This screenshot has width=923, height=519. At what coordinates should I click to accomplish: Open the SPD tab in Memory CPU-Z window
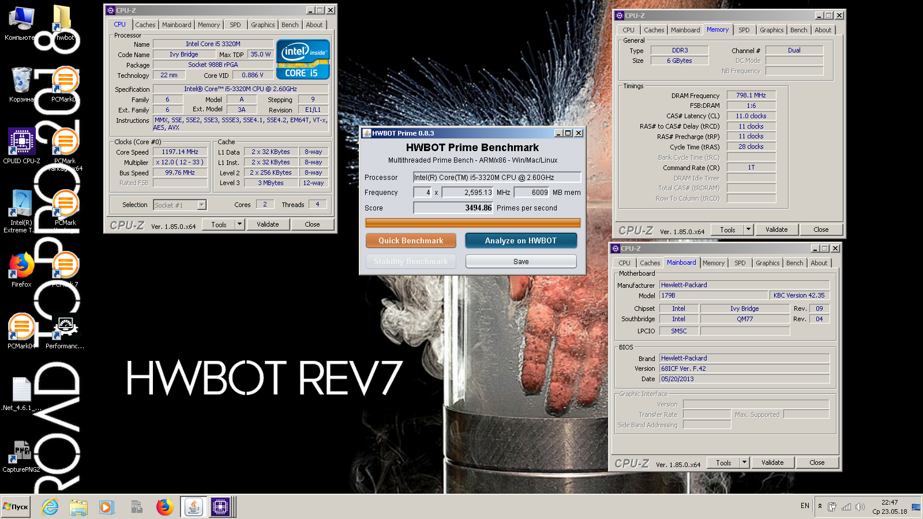click(744, 30)
